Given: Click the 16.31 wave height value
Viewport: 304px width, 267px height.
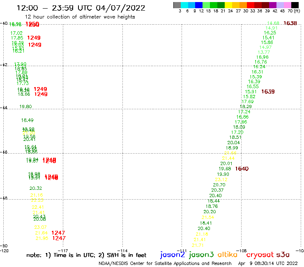Looking at the screenshot, I should click(257, 72).
